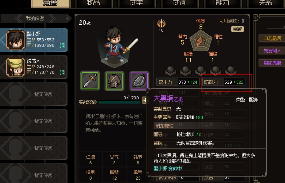Click 醋小虾's portrait avatar
Screen dimensions: 285x183
pos(16,40)
